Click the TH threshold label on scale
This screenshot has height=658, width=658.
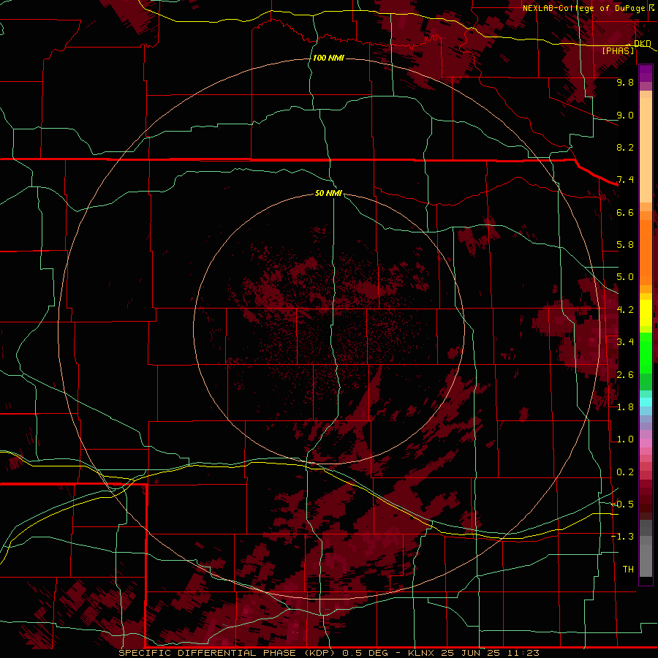coord(628,570)
